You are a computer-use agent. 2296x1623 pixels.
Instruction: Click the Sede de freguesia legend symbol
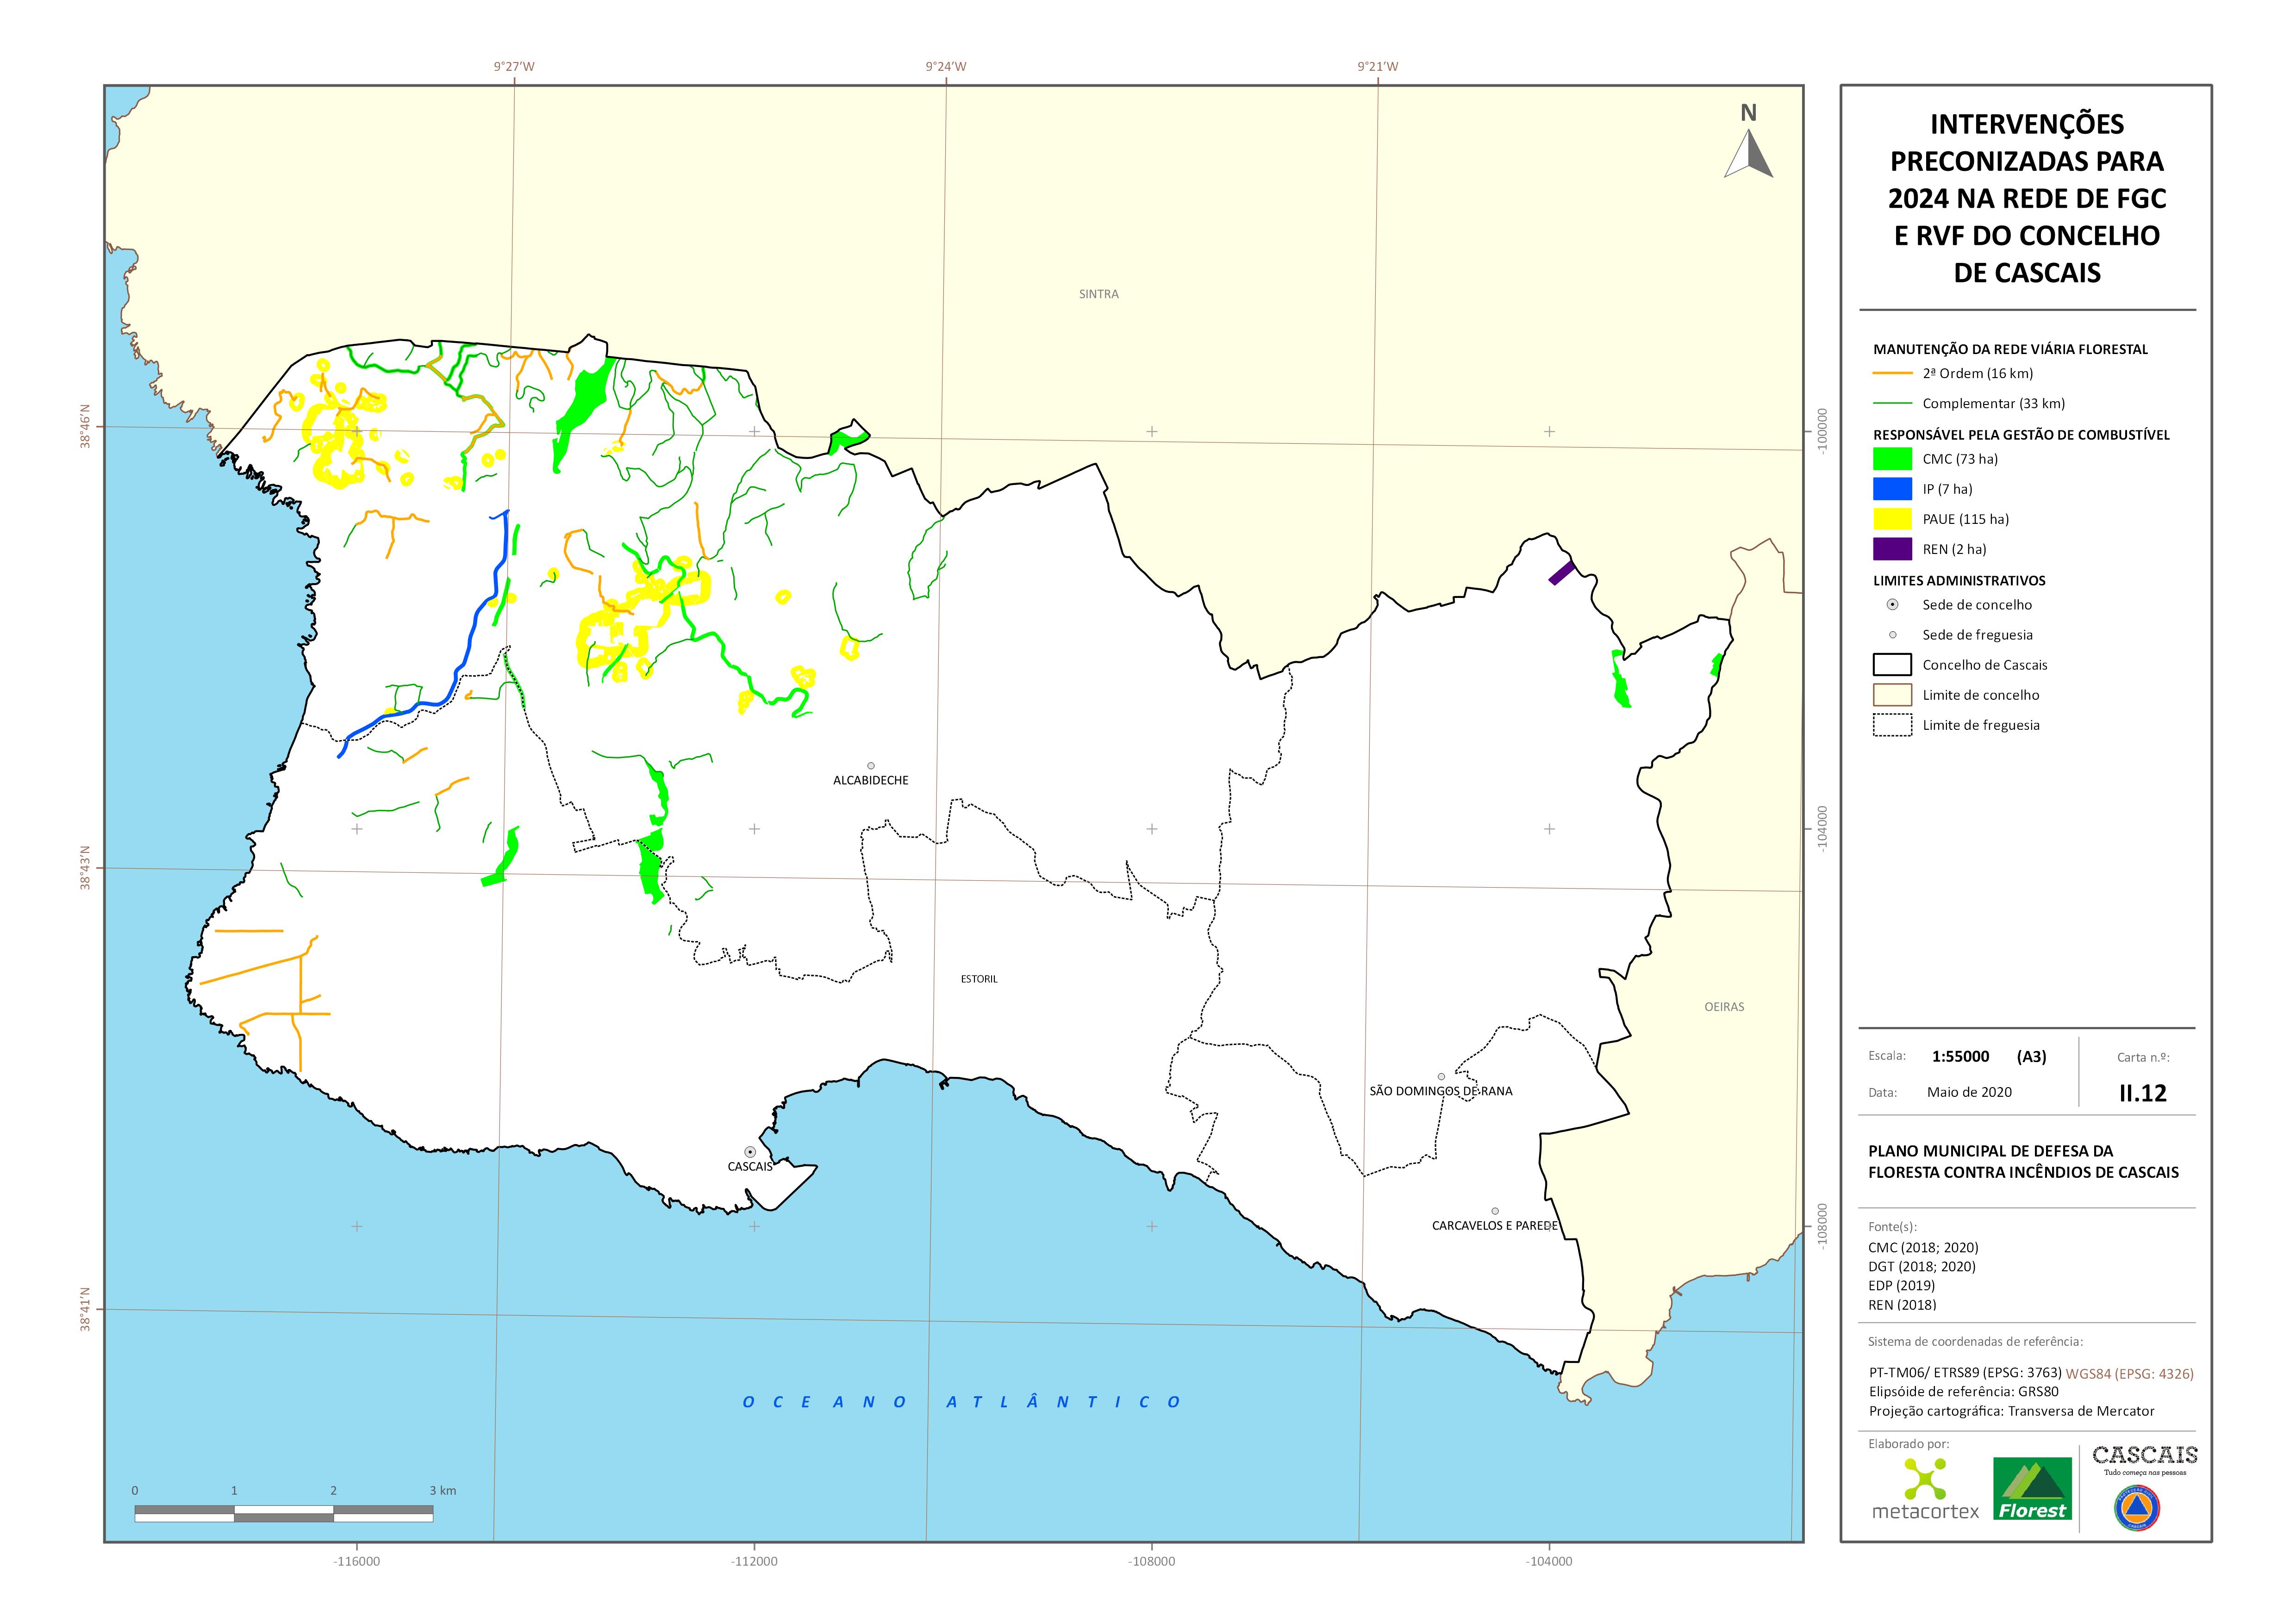point(1892,635)
